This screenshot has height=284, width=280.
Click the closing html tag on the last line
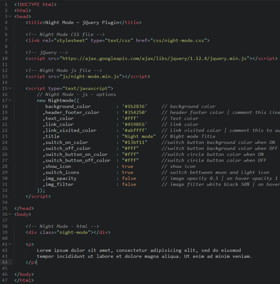click(24, 280)
